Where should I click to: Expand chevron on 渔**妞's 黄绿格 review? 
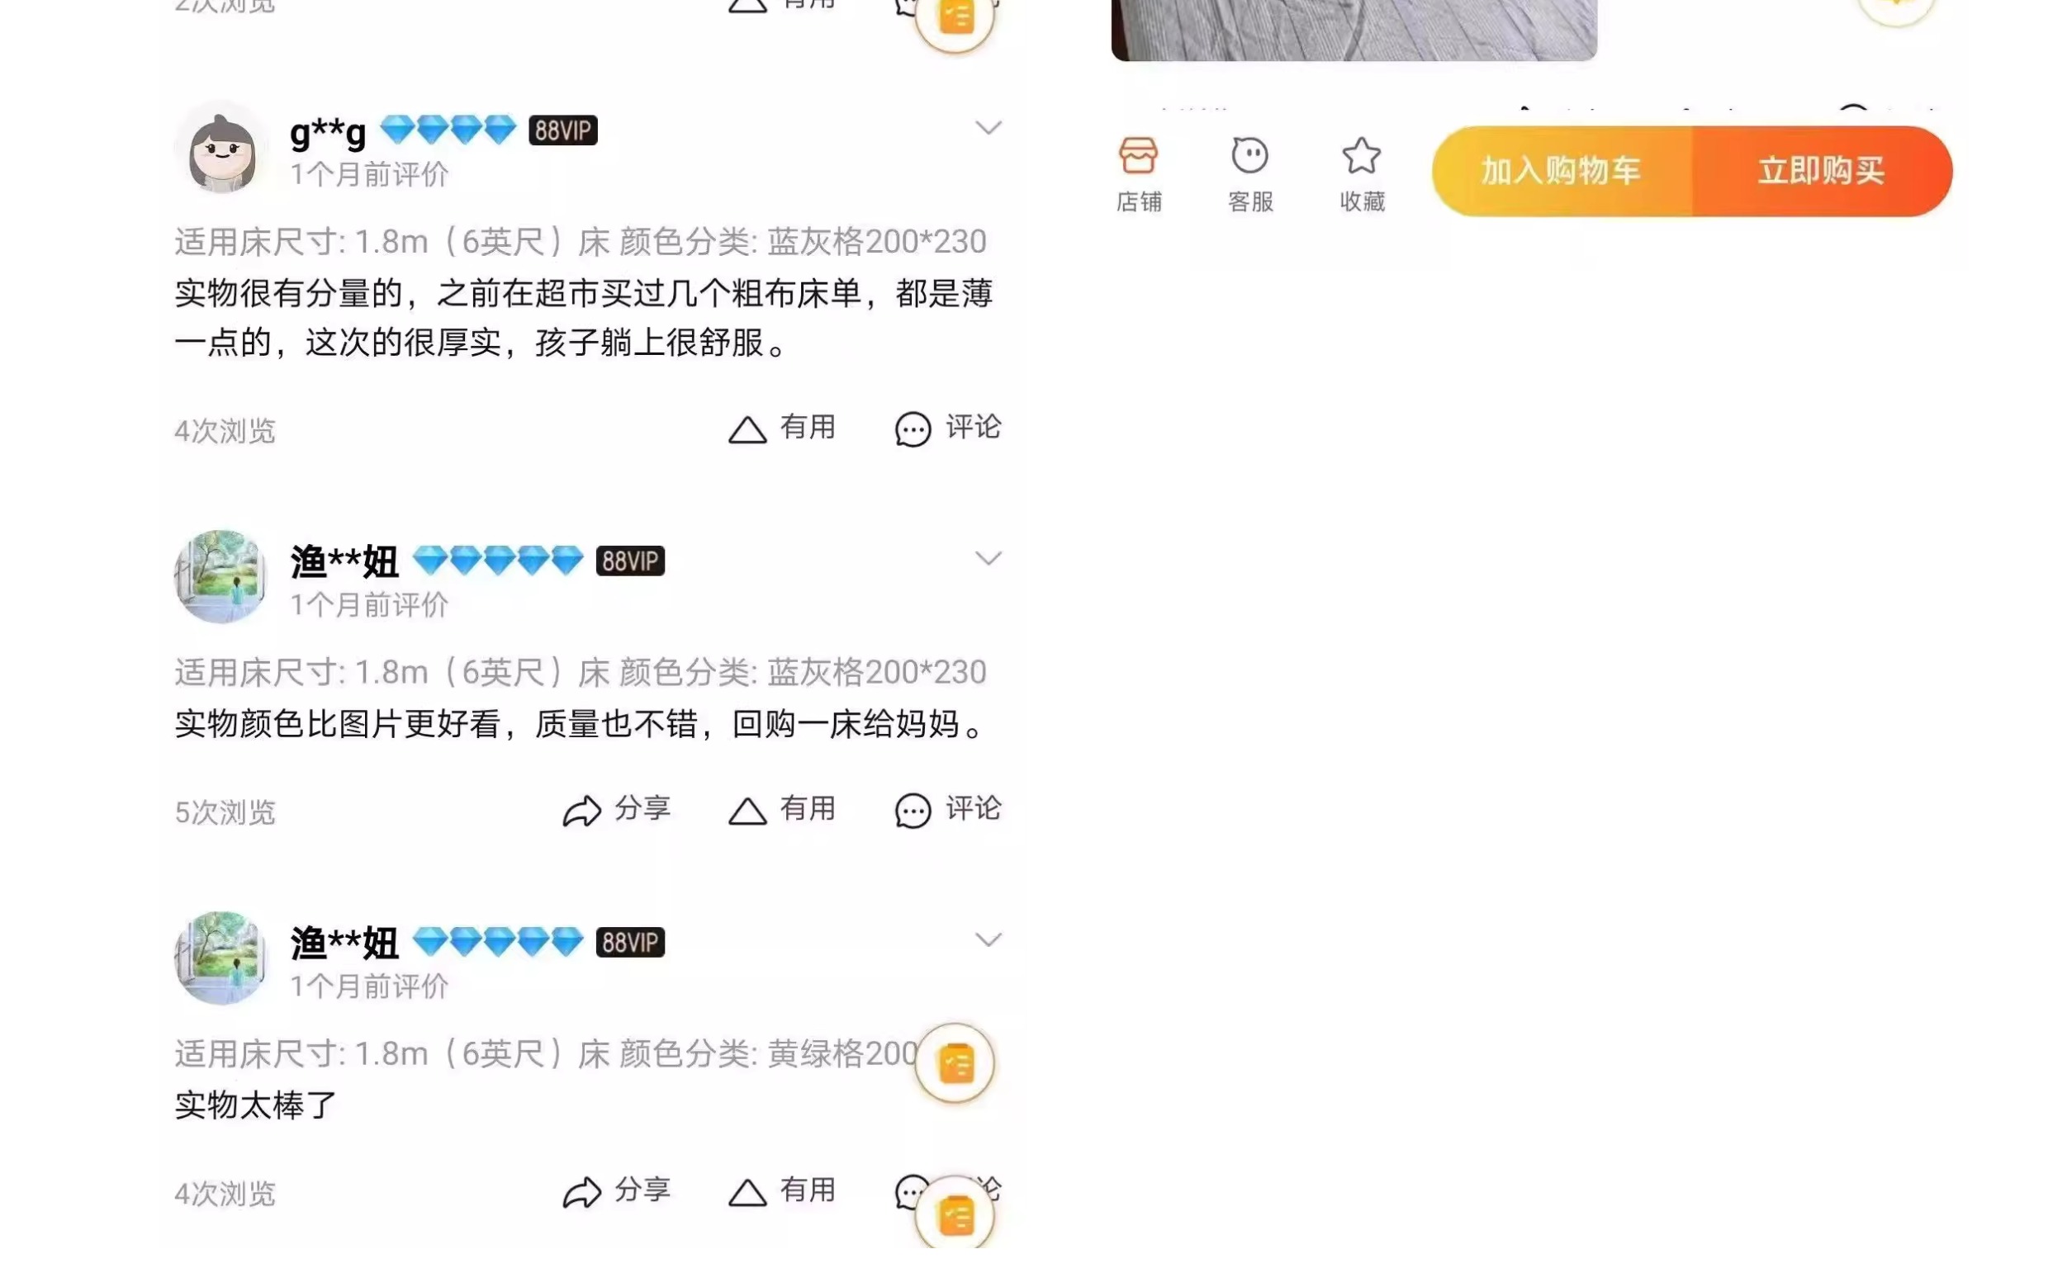coord(988,940)
